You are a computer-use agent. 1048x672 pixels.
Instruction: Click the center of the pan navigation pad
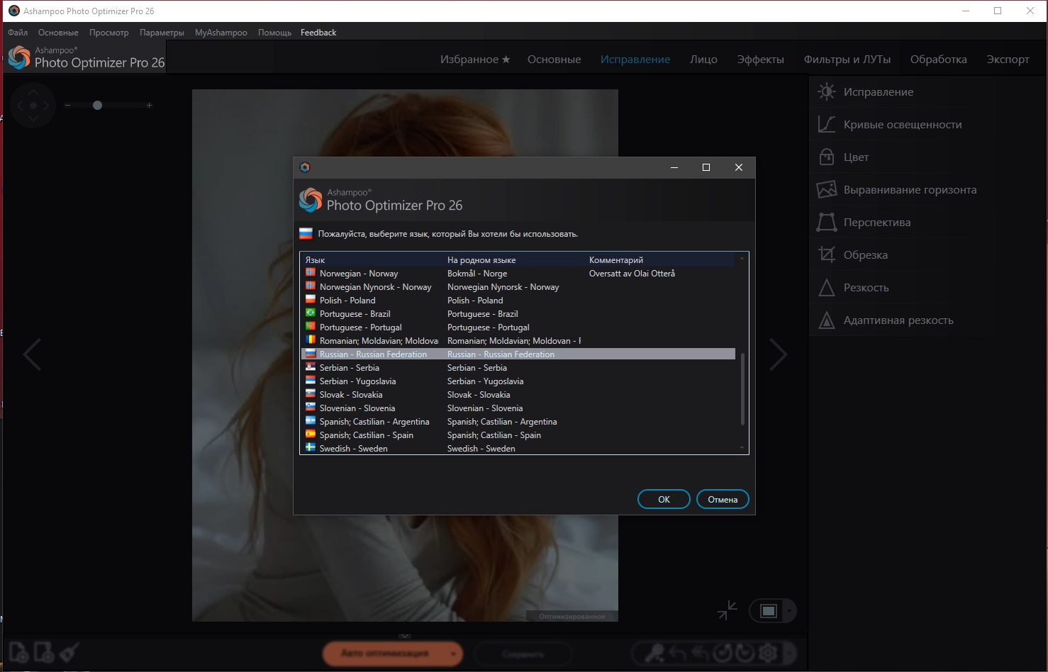(x=33, y=106)
